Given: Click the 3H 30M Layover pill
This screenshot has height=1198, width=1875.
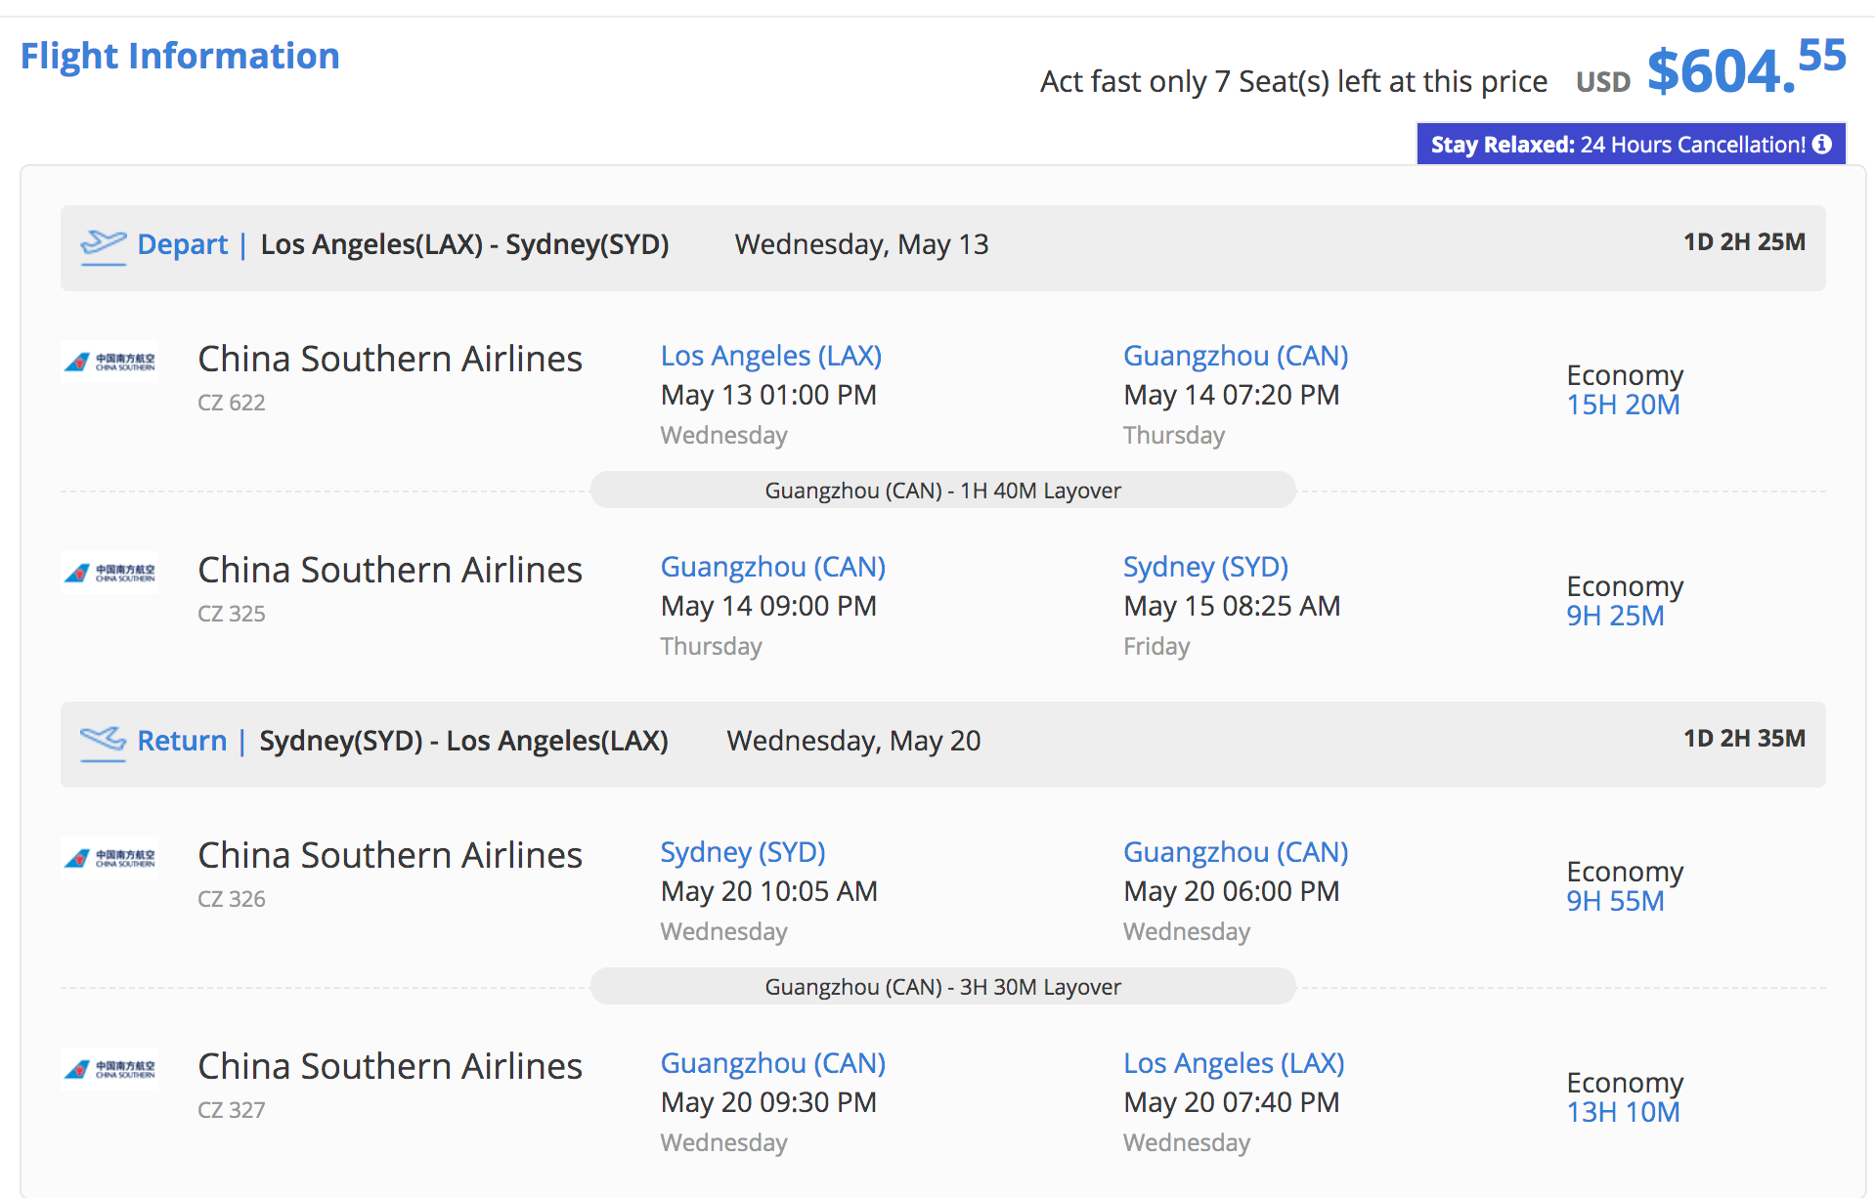Looking at the screenshot, I should tap(942, 987).
